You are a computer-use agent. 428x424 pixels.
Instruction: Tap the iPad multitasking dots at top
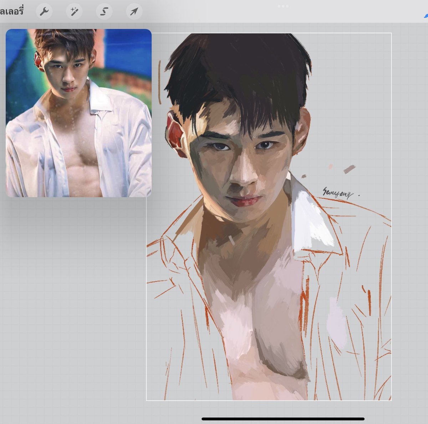[x=284, y=6]
